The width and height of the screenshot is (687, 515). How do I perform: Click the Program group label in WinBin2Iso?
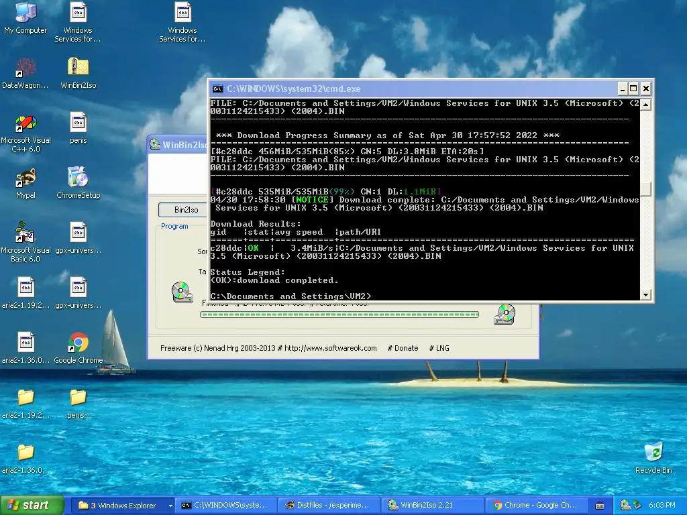coord(174,226)
